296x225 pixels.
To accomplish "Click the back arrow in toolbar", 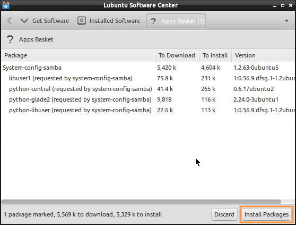I will [10, 21].
